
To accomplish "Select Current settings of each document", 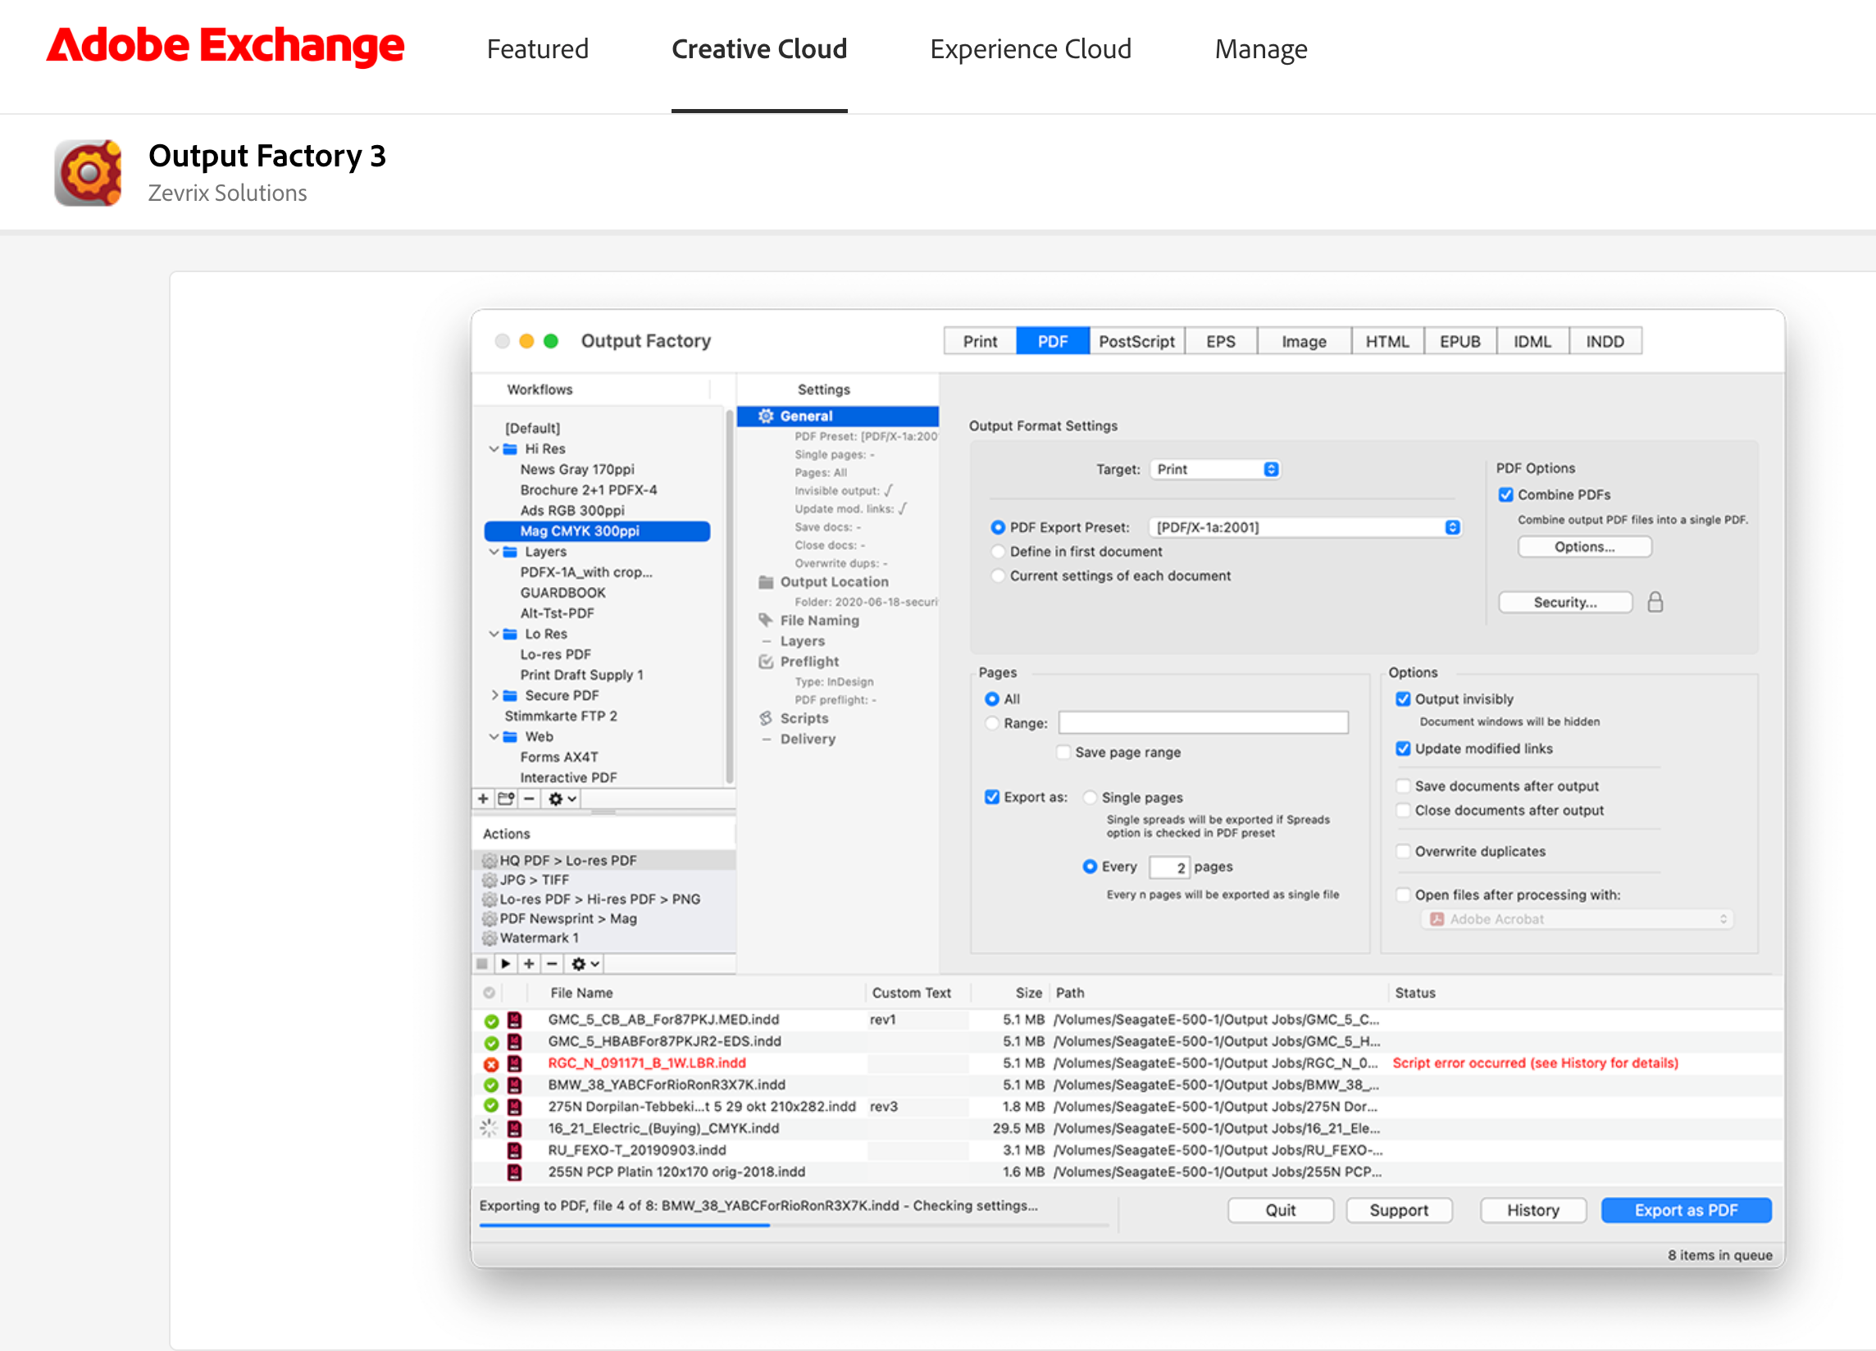I will [x=998, y=575].
